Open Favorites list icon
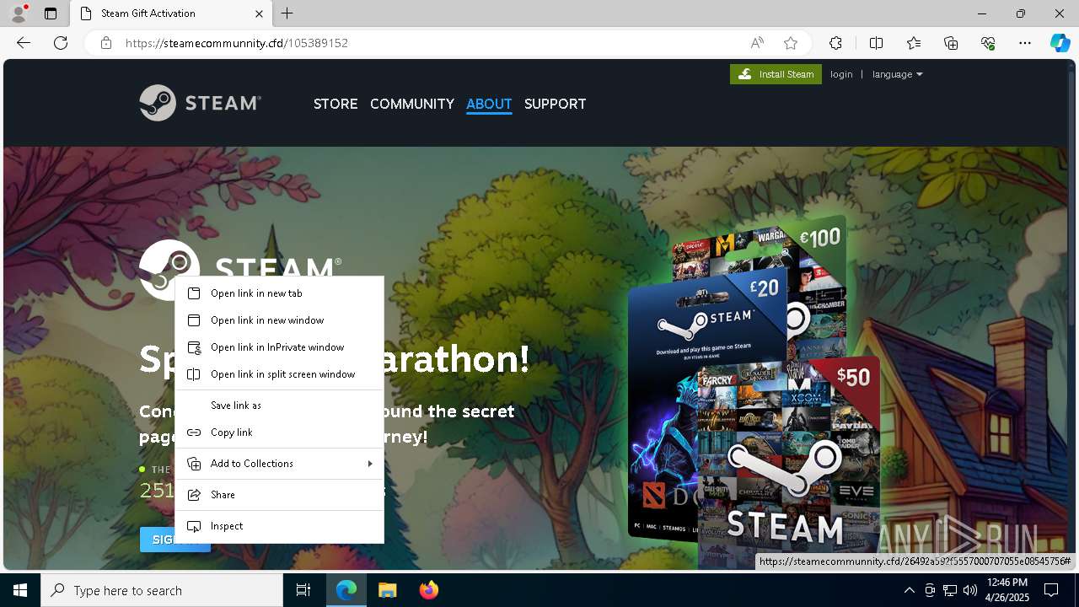 pyautogui.click(x=914, y=43)
